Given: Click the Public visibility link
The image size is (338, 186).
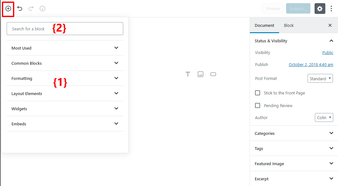Looking at the screenshot, I should coord(328,53).
